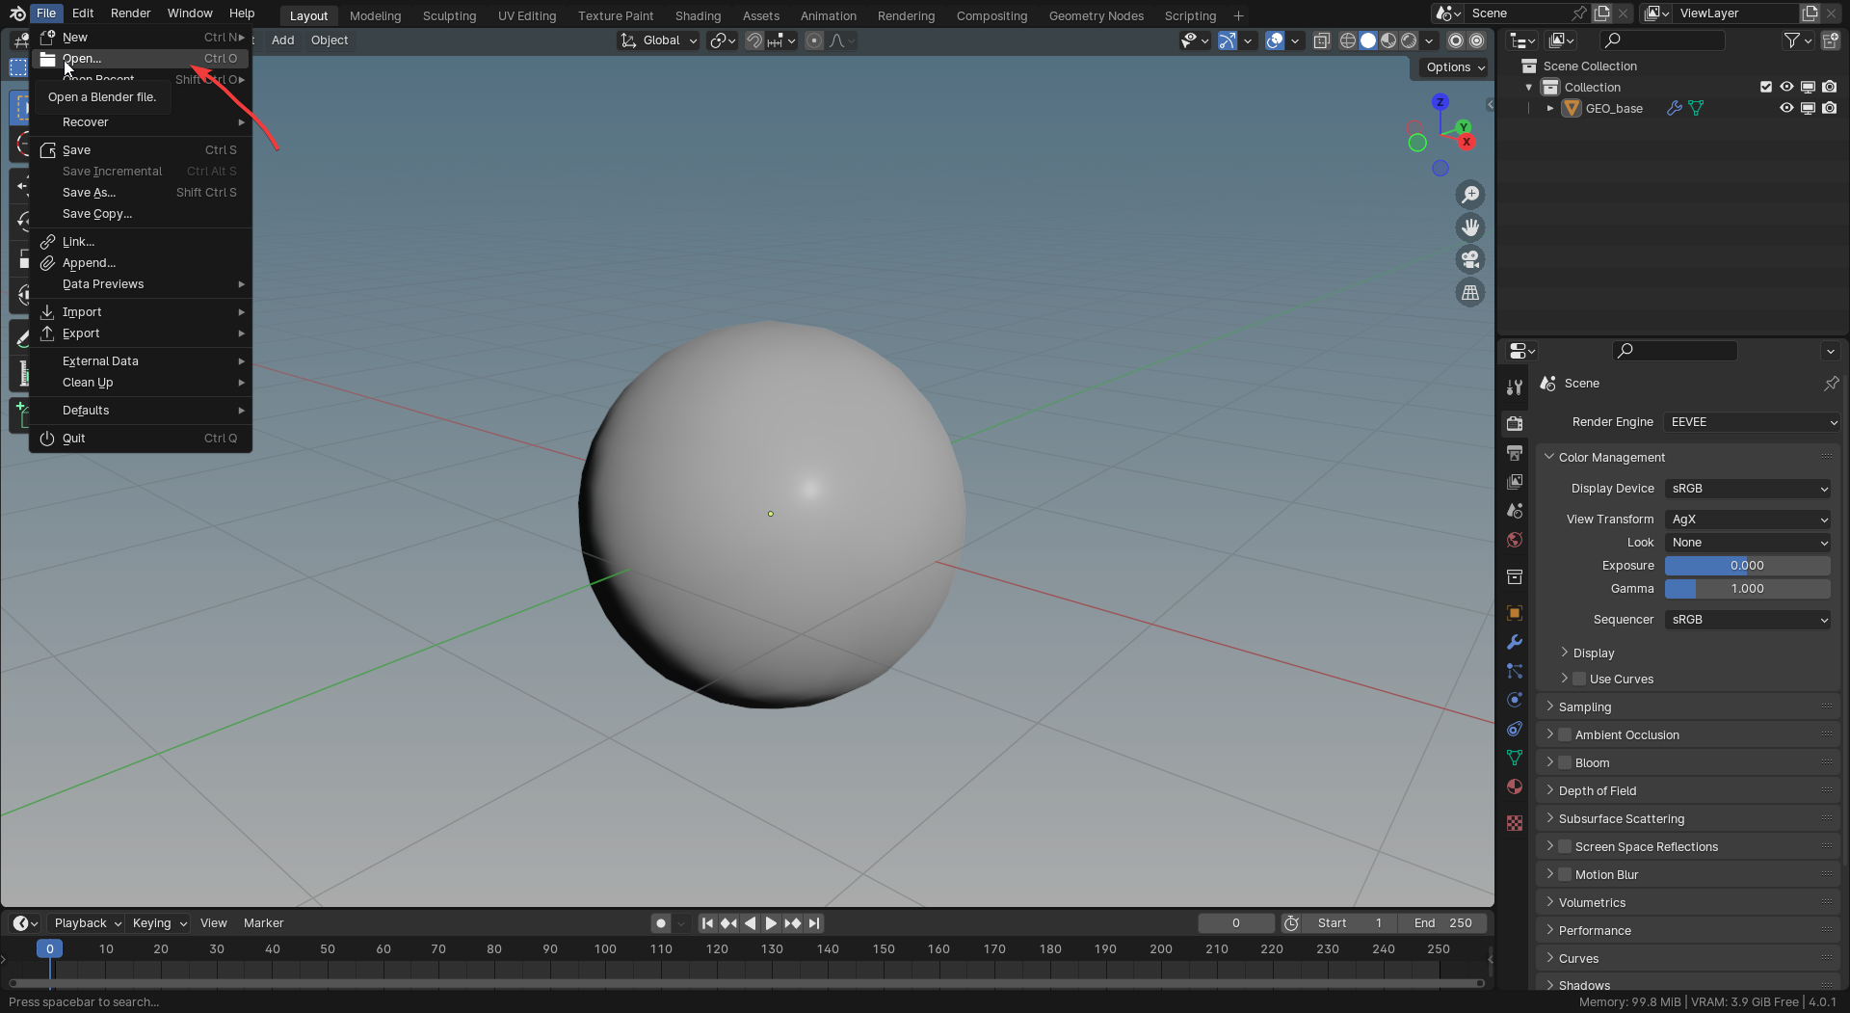Open the Modifiers wrench properties tab
This screenshot has width=1850, height=1013.
click(1515, 642)
